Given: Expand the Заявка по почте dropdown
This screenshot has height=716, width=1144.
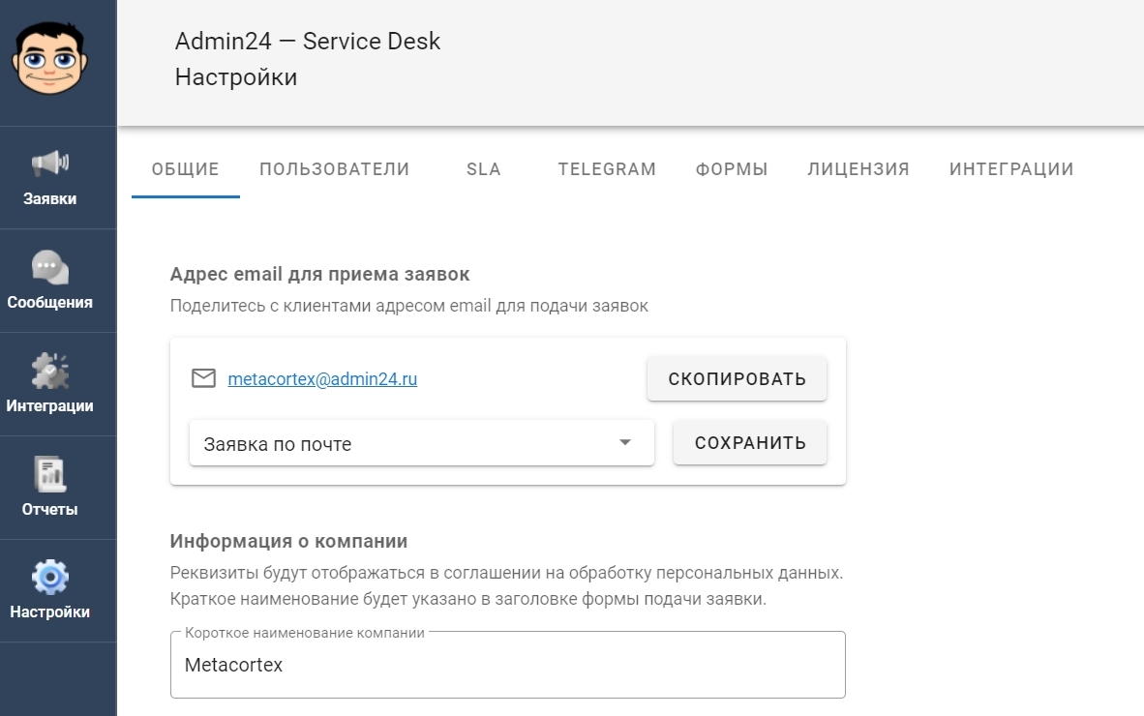Looking at the screenshot, I should tap(422, 442).
